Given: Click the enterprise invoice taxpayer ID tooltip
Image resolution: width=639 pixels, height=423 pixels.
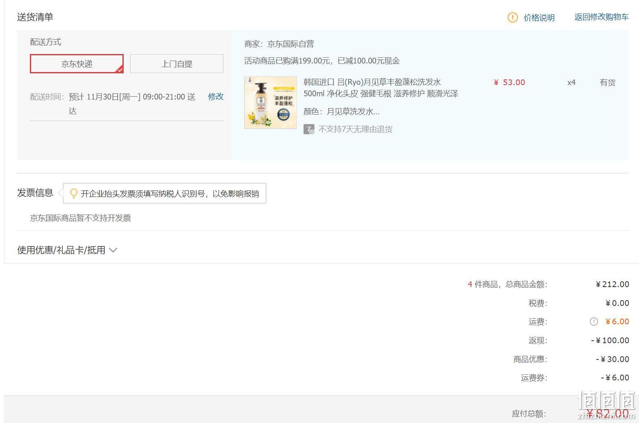Looking at the screenshot, I should point(165,193).
